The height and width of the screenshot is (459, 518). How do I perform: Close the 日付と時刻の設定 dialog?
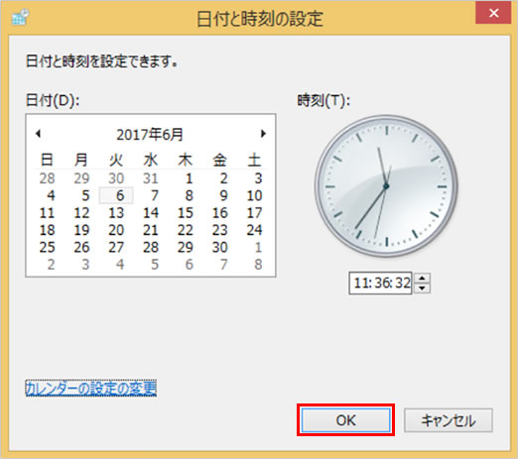pyautogui.click(x=493, y=13)
